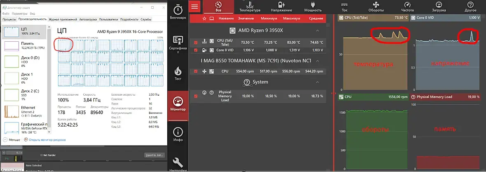Screen dimensions: 486x172
Task: Open Вид menu in Task Manager
Action: click(33, 14)
